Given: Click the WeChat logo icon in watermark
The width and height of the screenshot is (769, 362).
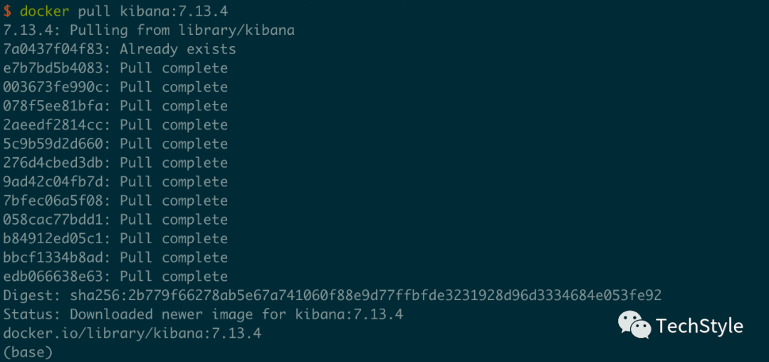Looking at the screenshot, I should coord(634,325).
